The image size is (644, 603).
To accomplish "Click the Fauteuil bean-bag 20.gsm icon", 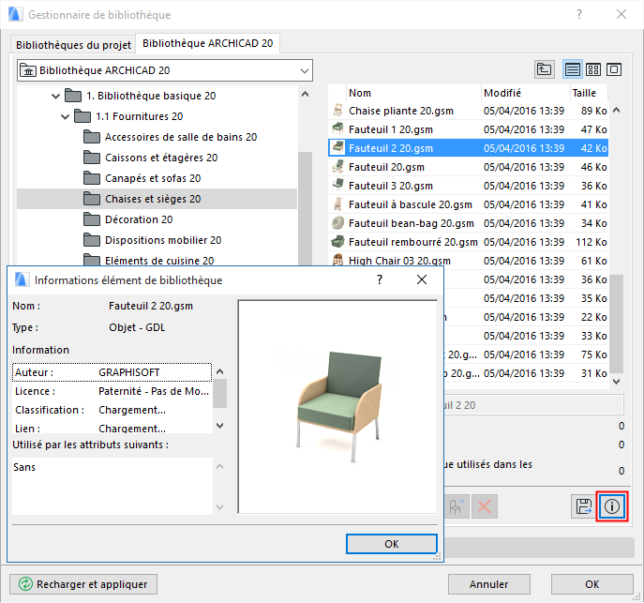I will click(x=337, y=223).
